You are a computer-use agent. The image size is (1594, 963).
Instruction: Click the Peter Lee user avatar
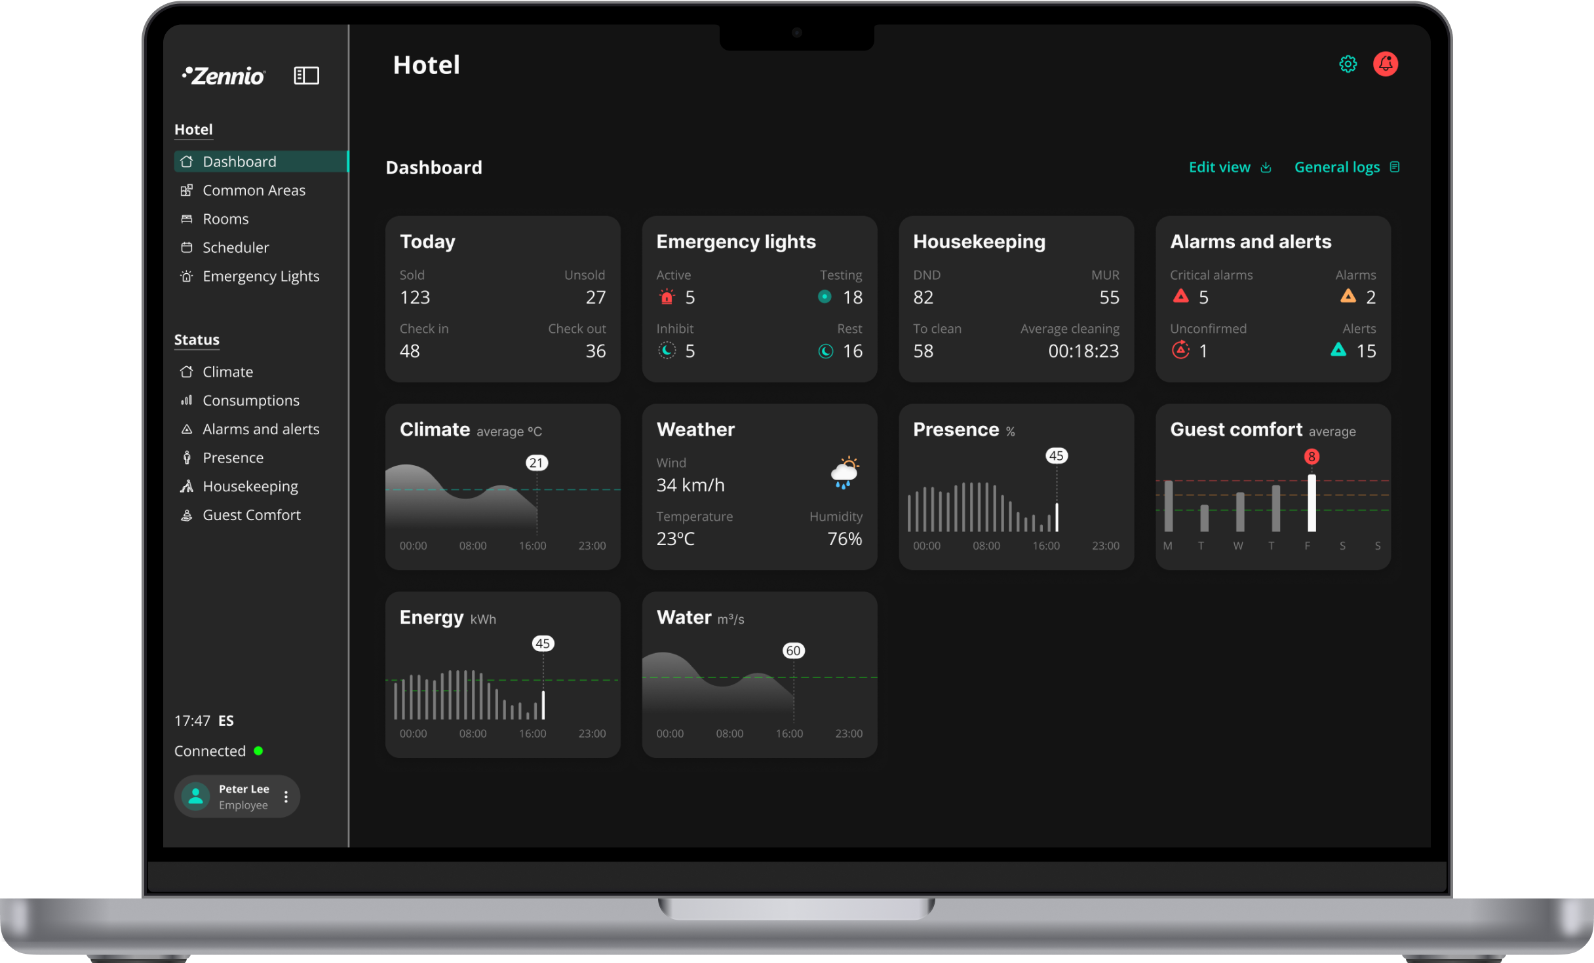195,796
